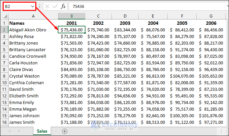This screenshot has width=229, height=136.
Task: Select column A header
Action: (x=33, y=16)
